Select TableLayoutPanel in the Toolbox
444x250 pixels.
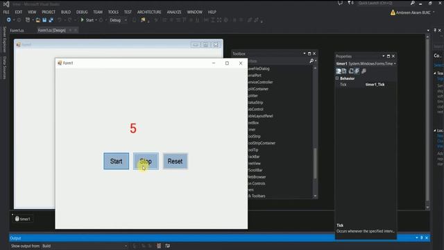[x=260, y=116]
